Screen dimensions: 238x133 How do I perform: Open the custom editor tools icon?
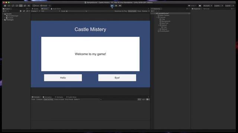tap(29, 6)
